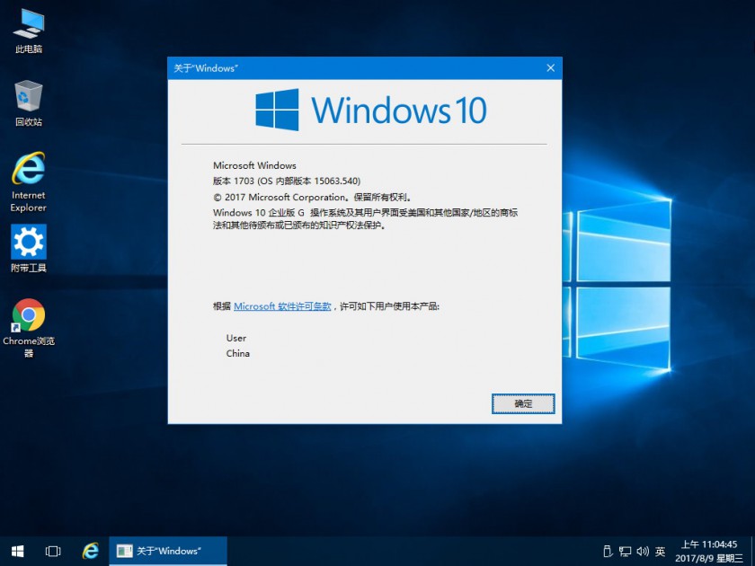The image size is (755, 566).
Task: Switch input language via 英 indicator
Action: tap(660, 551)
